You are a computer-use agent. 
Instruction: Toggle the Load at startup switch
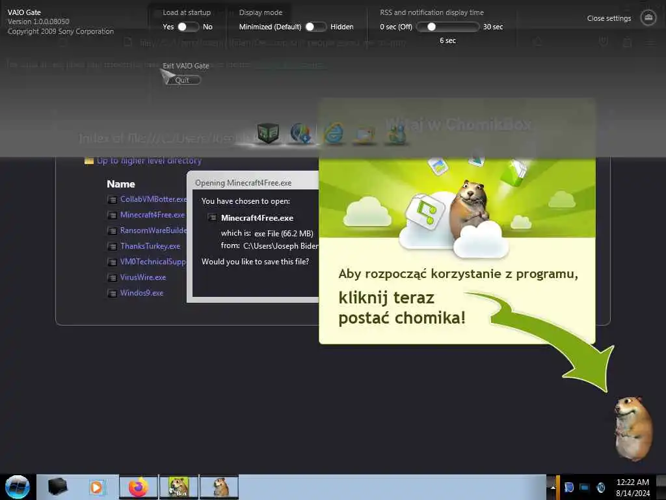pos(188,27)
